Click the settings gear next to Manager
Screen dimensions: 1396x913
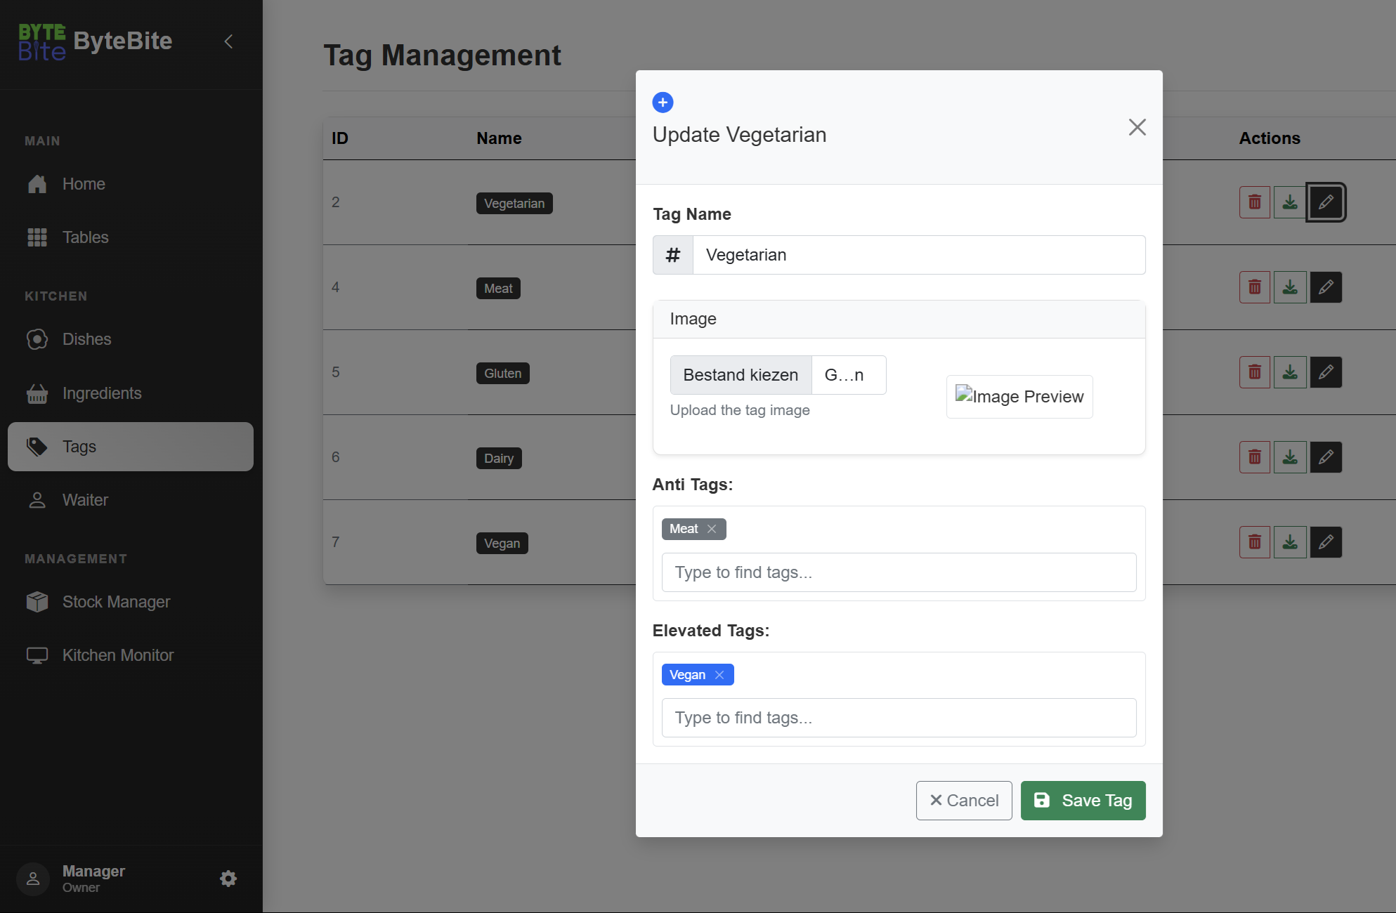[x=228, y=879]
